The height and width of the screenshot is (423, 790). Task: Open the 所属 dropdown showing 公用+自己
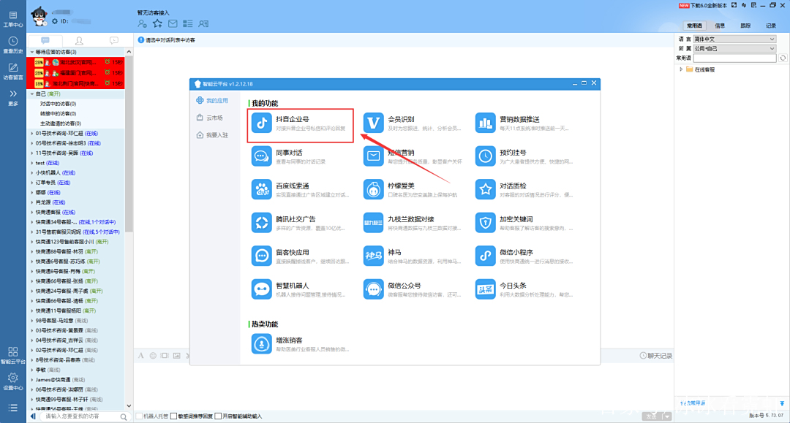734,48
